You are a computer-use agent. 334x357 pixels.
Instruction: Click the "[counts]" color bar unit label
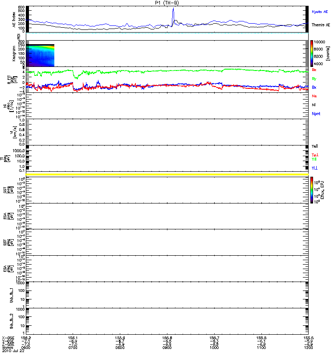click(x=327, y=54)
